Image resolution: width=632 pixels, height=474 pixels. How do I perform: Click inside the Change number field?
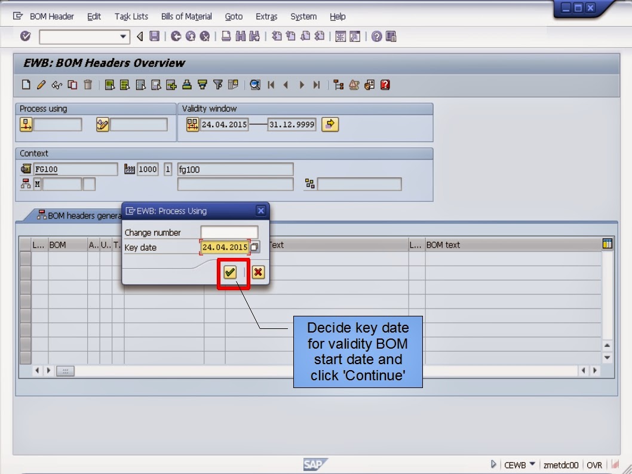[x=230, y=232]
